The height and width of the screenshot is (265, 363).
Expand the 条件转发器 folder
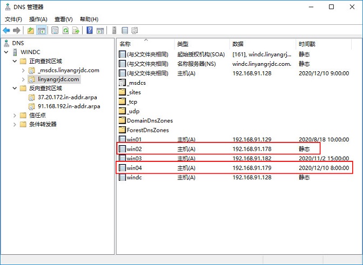pos(15,124)
